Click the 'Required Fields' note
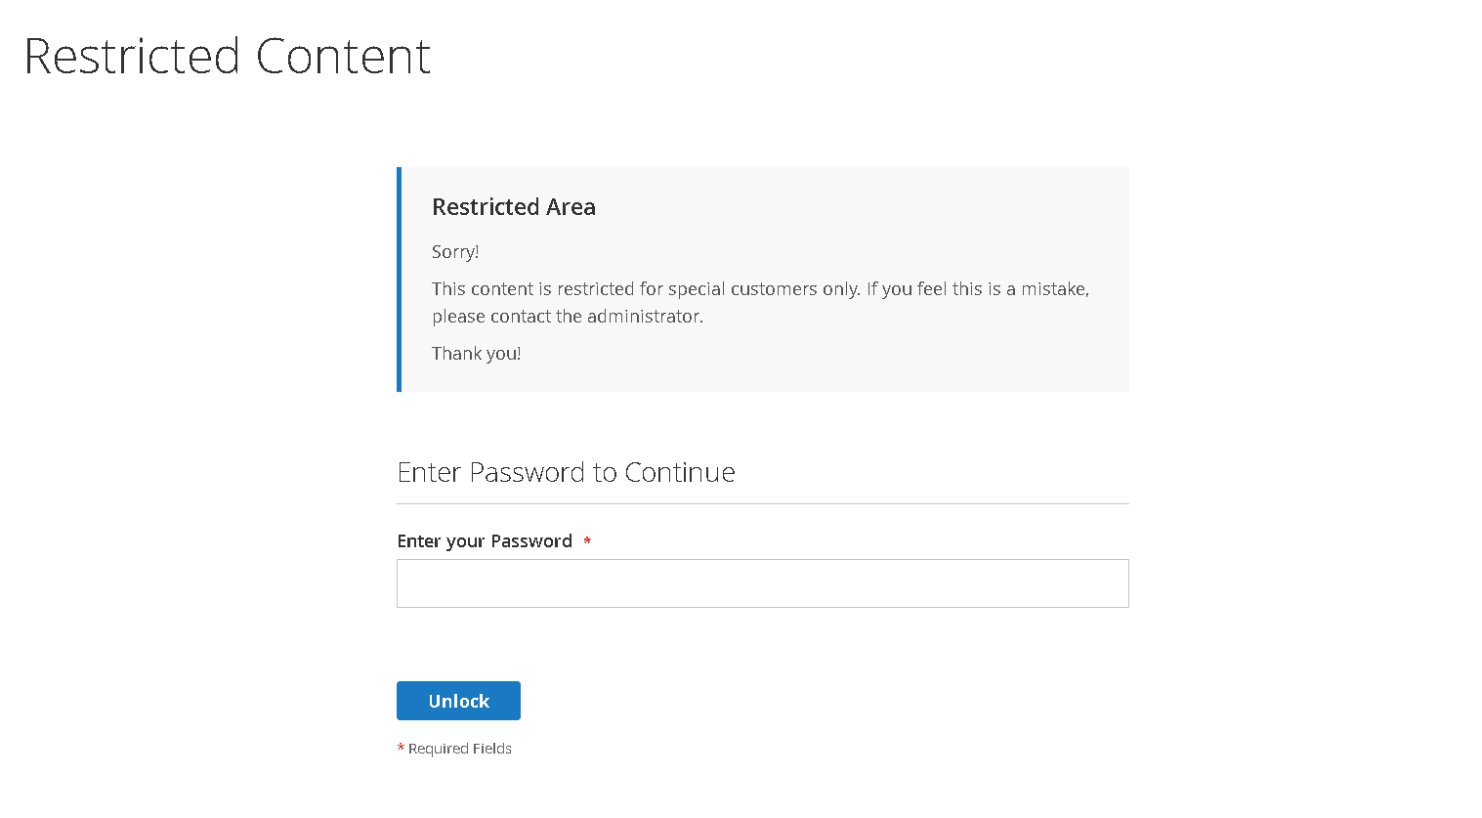 459,748
